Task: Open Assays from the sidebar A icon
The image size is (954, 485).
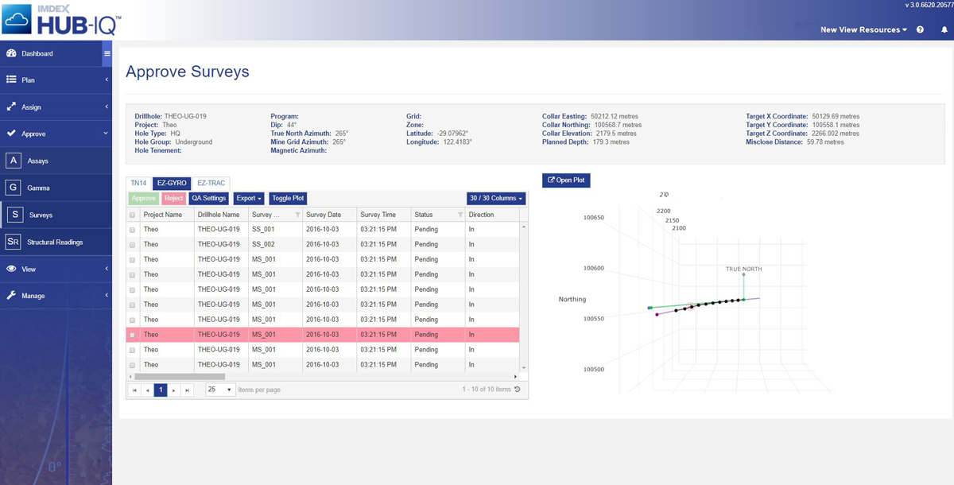Action: [x=14, y=161]
